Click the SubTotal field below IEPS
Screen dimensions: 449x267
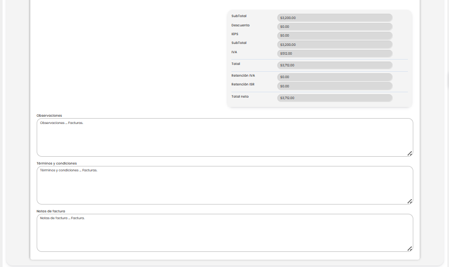coord(335,44)
